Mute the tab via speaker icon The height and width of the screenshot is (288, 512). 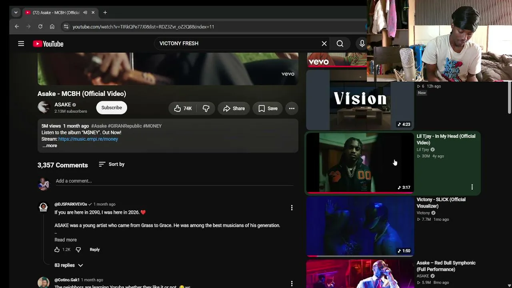coord(85,12)
